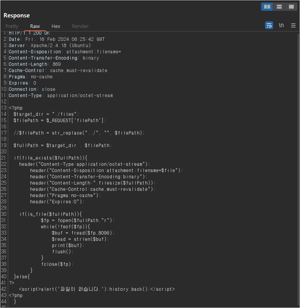
Task: Toggle the word wrap icon
Action: tap(269, 25)
